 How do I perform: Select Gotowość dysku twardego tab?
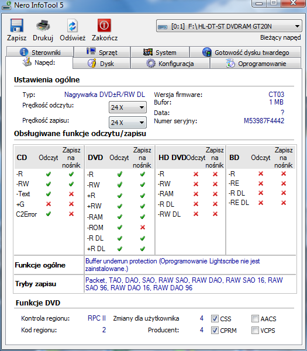click(246, 52)
